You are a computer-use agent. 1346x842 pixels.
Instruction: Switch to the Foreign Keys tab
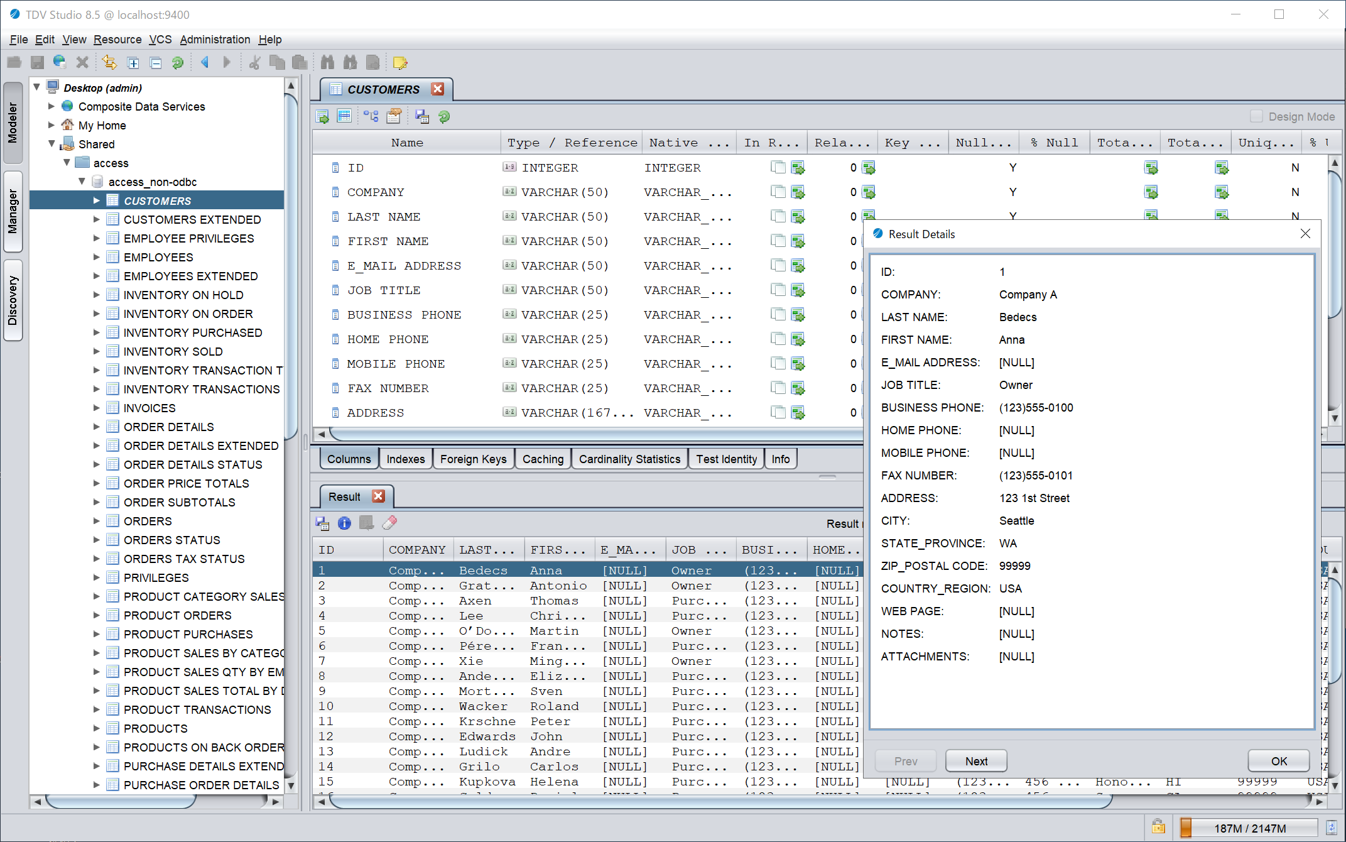click(x=473, y=459)
